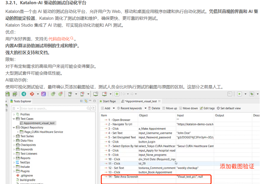Click the Tests Explorer search text field

53,108
